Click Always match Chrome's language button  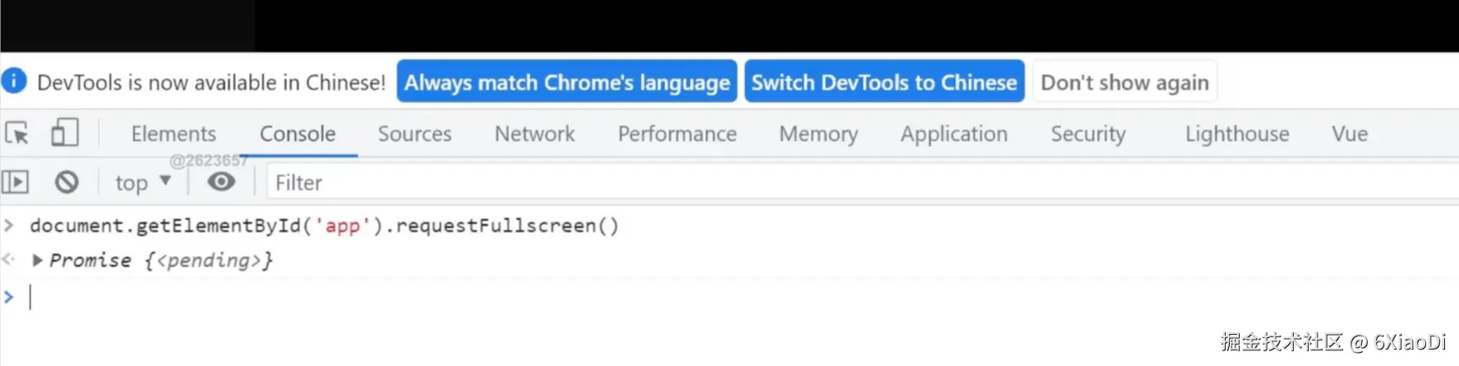[x=567, y=82]
